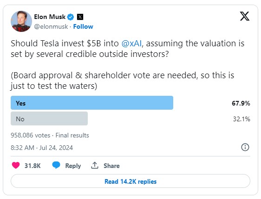The image size is (261, 199).
Task: Open Elon Musk's profile picture
Action: [21, 21]
